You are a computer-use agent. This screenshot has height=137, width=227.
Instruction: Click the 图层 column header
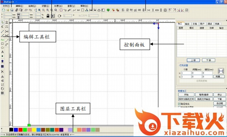181,28
